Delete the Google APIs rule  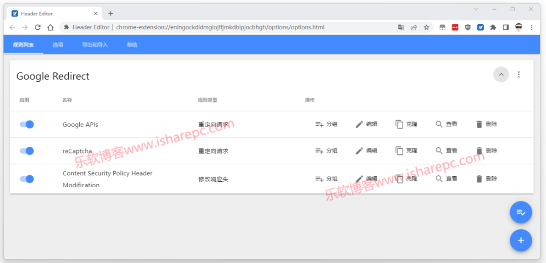tap(486, 124)
